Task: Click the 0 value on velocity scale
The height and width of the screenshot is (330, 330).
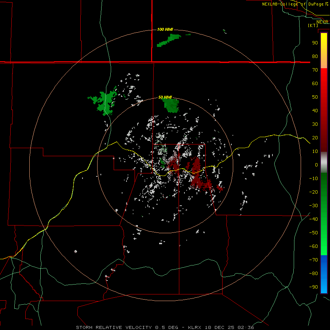Action: pyautogui.click(x=316, y=165)
